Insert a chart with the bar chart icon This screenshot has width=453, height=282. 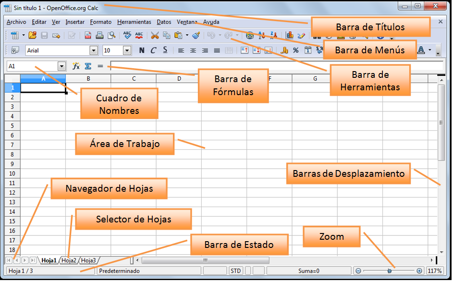[x=290, y=36]
